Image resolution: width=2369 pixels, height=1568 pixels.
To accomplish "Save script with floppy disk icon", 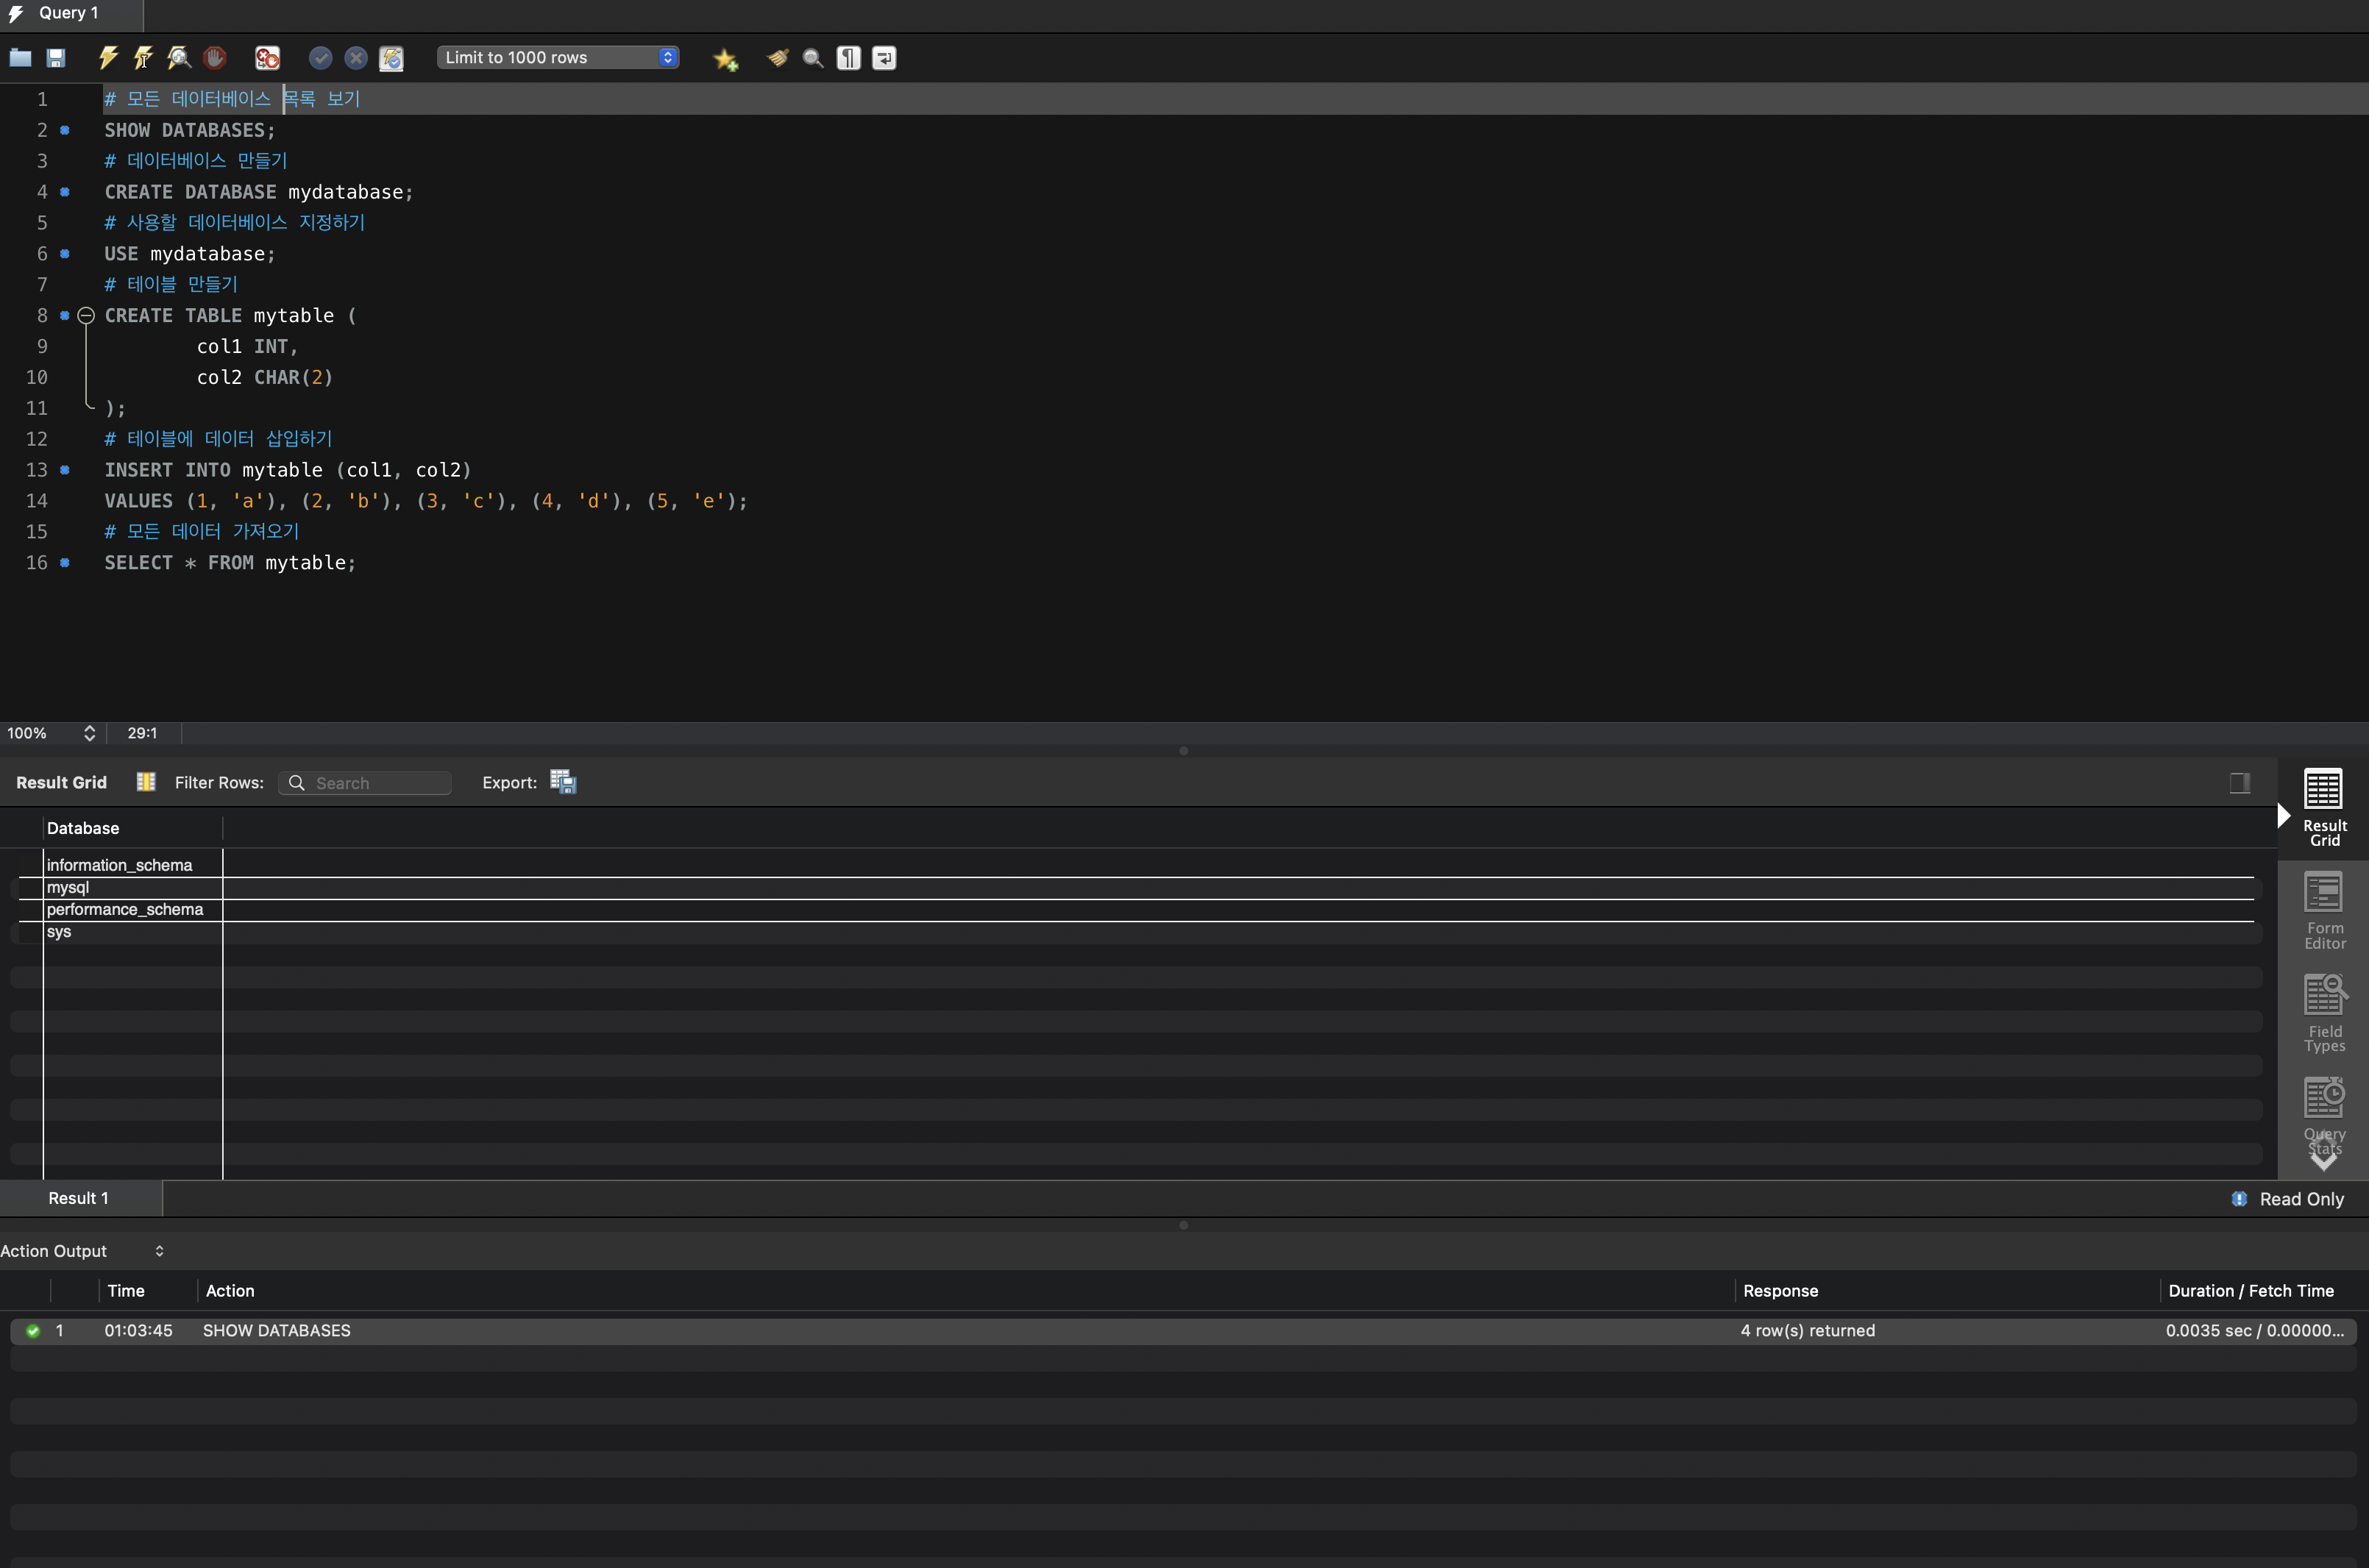I will (x=56, y=58).
